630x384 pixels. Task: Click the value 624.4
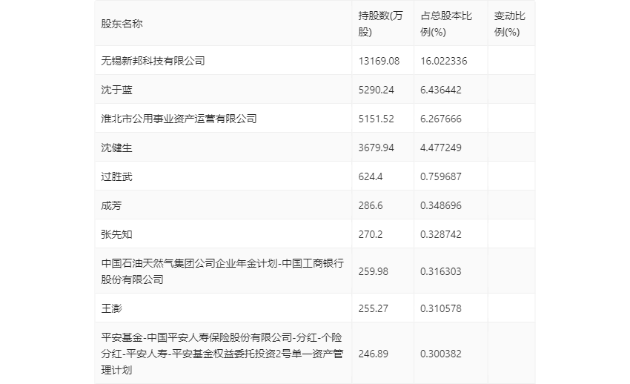pyautogui.click(x=371, y=176)
